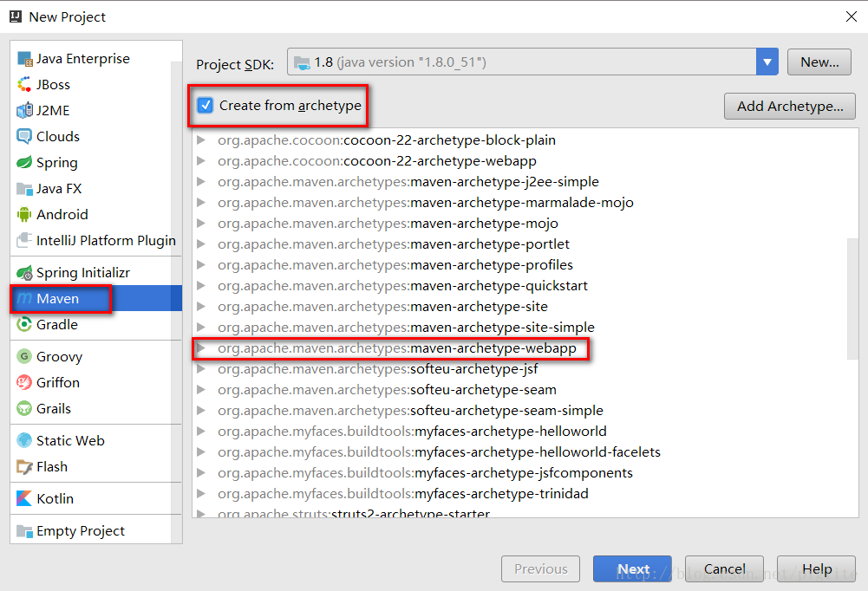Click the disabled Previous button
This screenshot has width=868, height=591.
point(541,568)
